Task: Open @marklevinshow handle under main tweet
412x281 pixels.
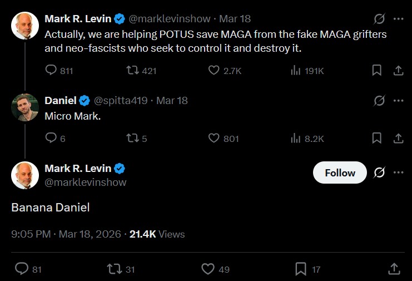Action: click(86, 182)
